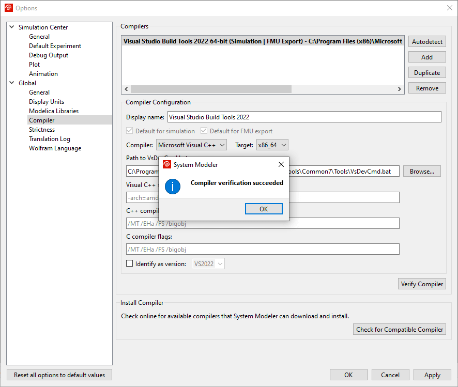Select the Visual Studio Build Tools 2022 compiler entry
This screenshot has width=458, height=387.
coord(263,41)
